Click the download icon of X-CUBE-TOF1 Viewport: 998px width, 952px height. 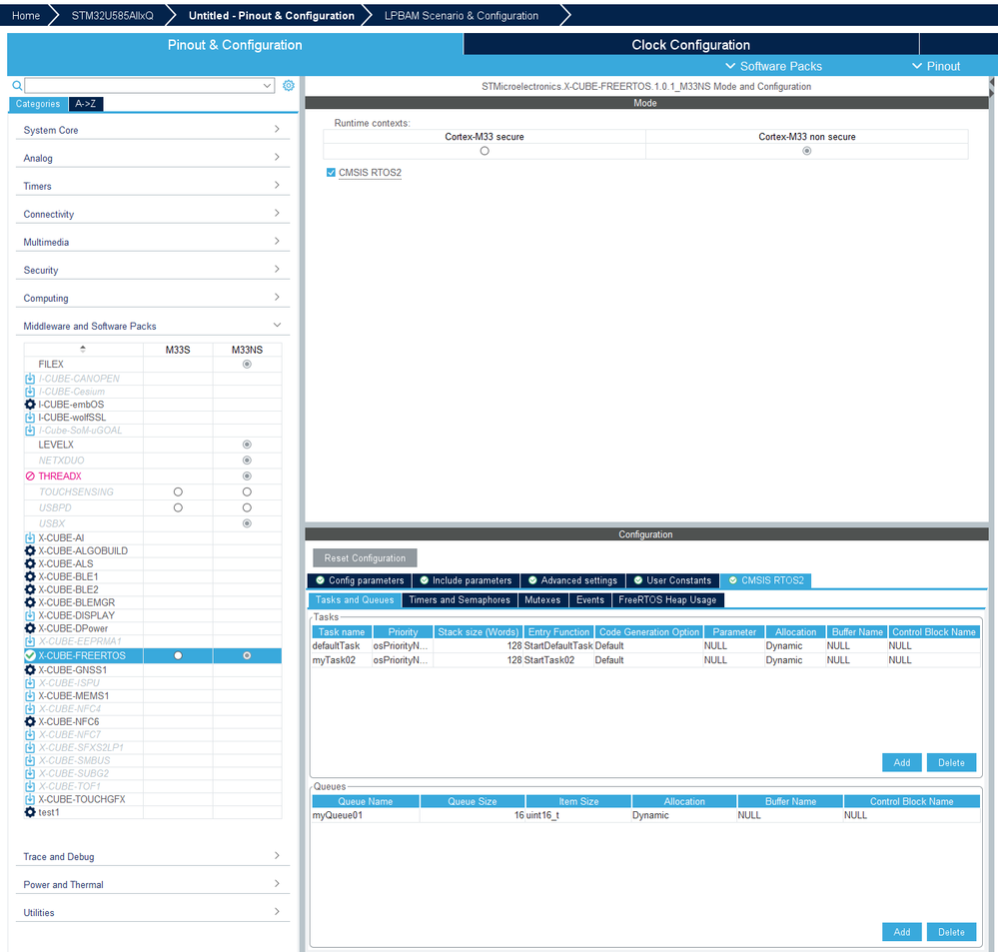click(x=30, y=786)
